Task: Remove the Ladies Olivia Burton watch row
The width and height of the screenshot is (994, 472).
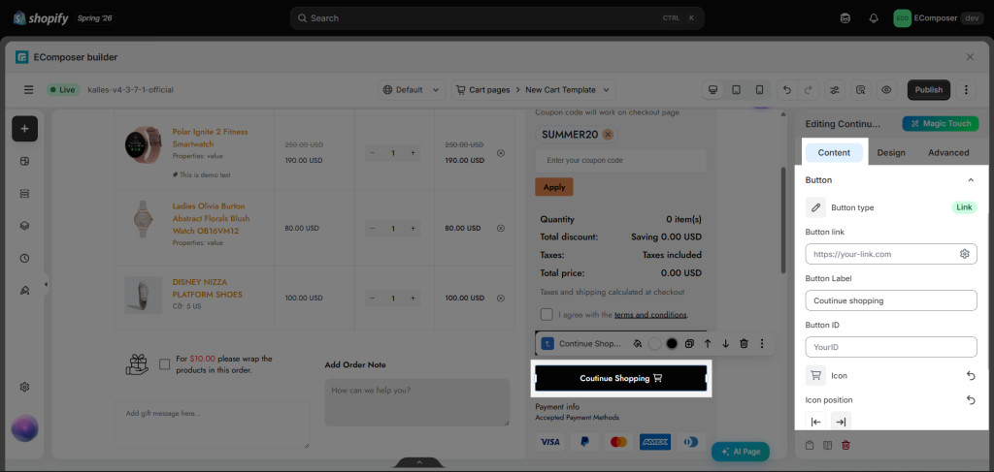Action: tap(501, 229)
